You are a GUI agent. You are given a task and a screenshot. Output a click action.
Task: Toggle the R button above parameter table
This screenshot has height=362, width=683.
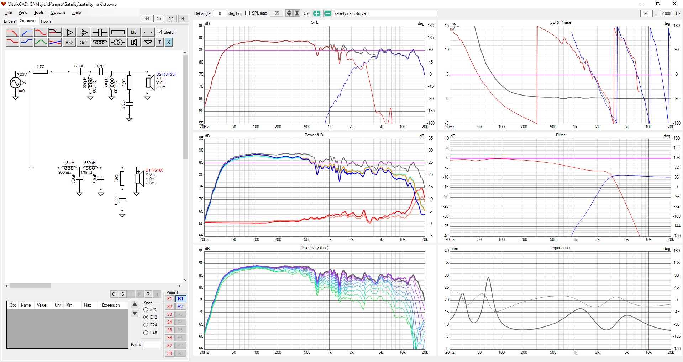(148, 294)
